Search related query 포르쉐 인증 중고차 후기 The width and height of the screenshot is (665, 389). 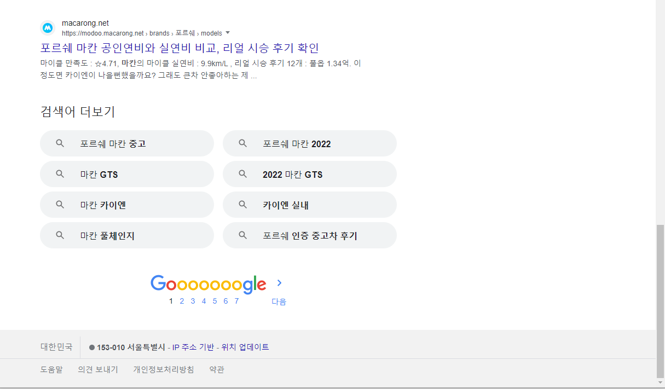click(x=310, y=235)
